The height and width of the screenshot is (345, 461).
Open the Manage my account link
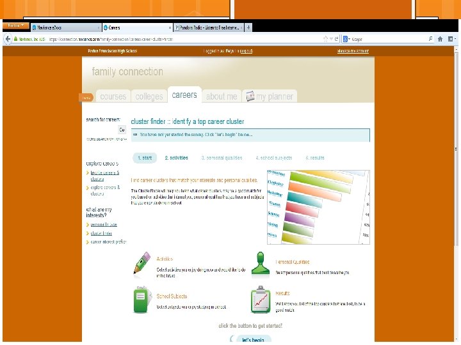pyautogui.click(x=353, y=51)
